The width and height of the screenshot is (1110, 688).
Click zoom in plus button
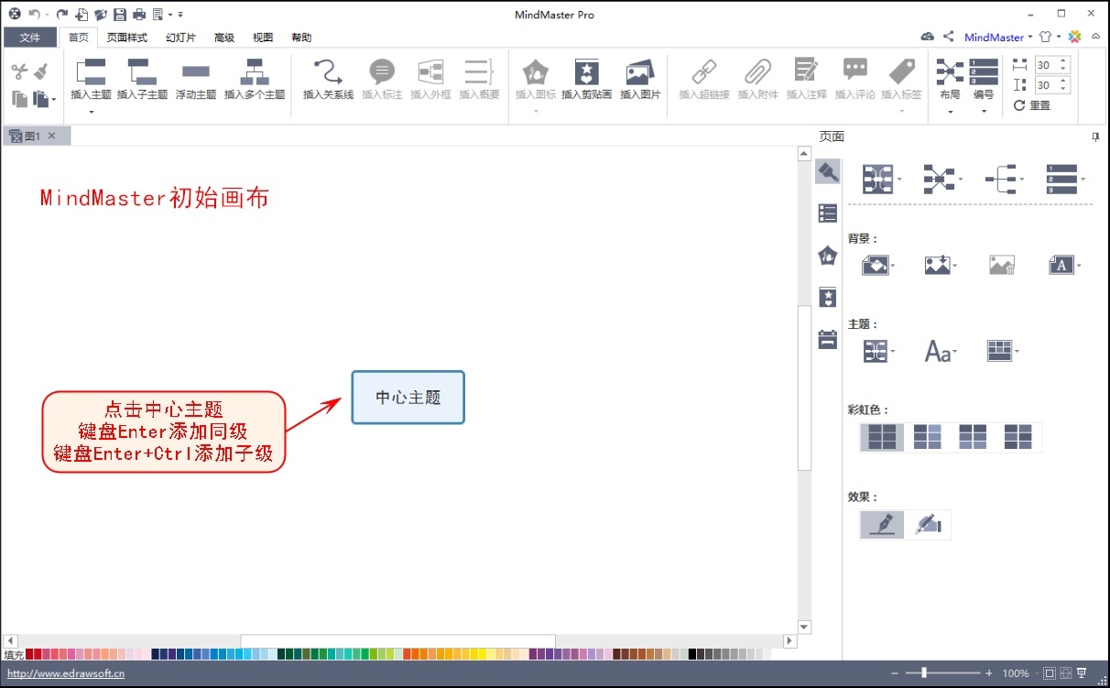[x=989, y=673]
